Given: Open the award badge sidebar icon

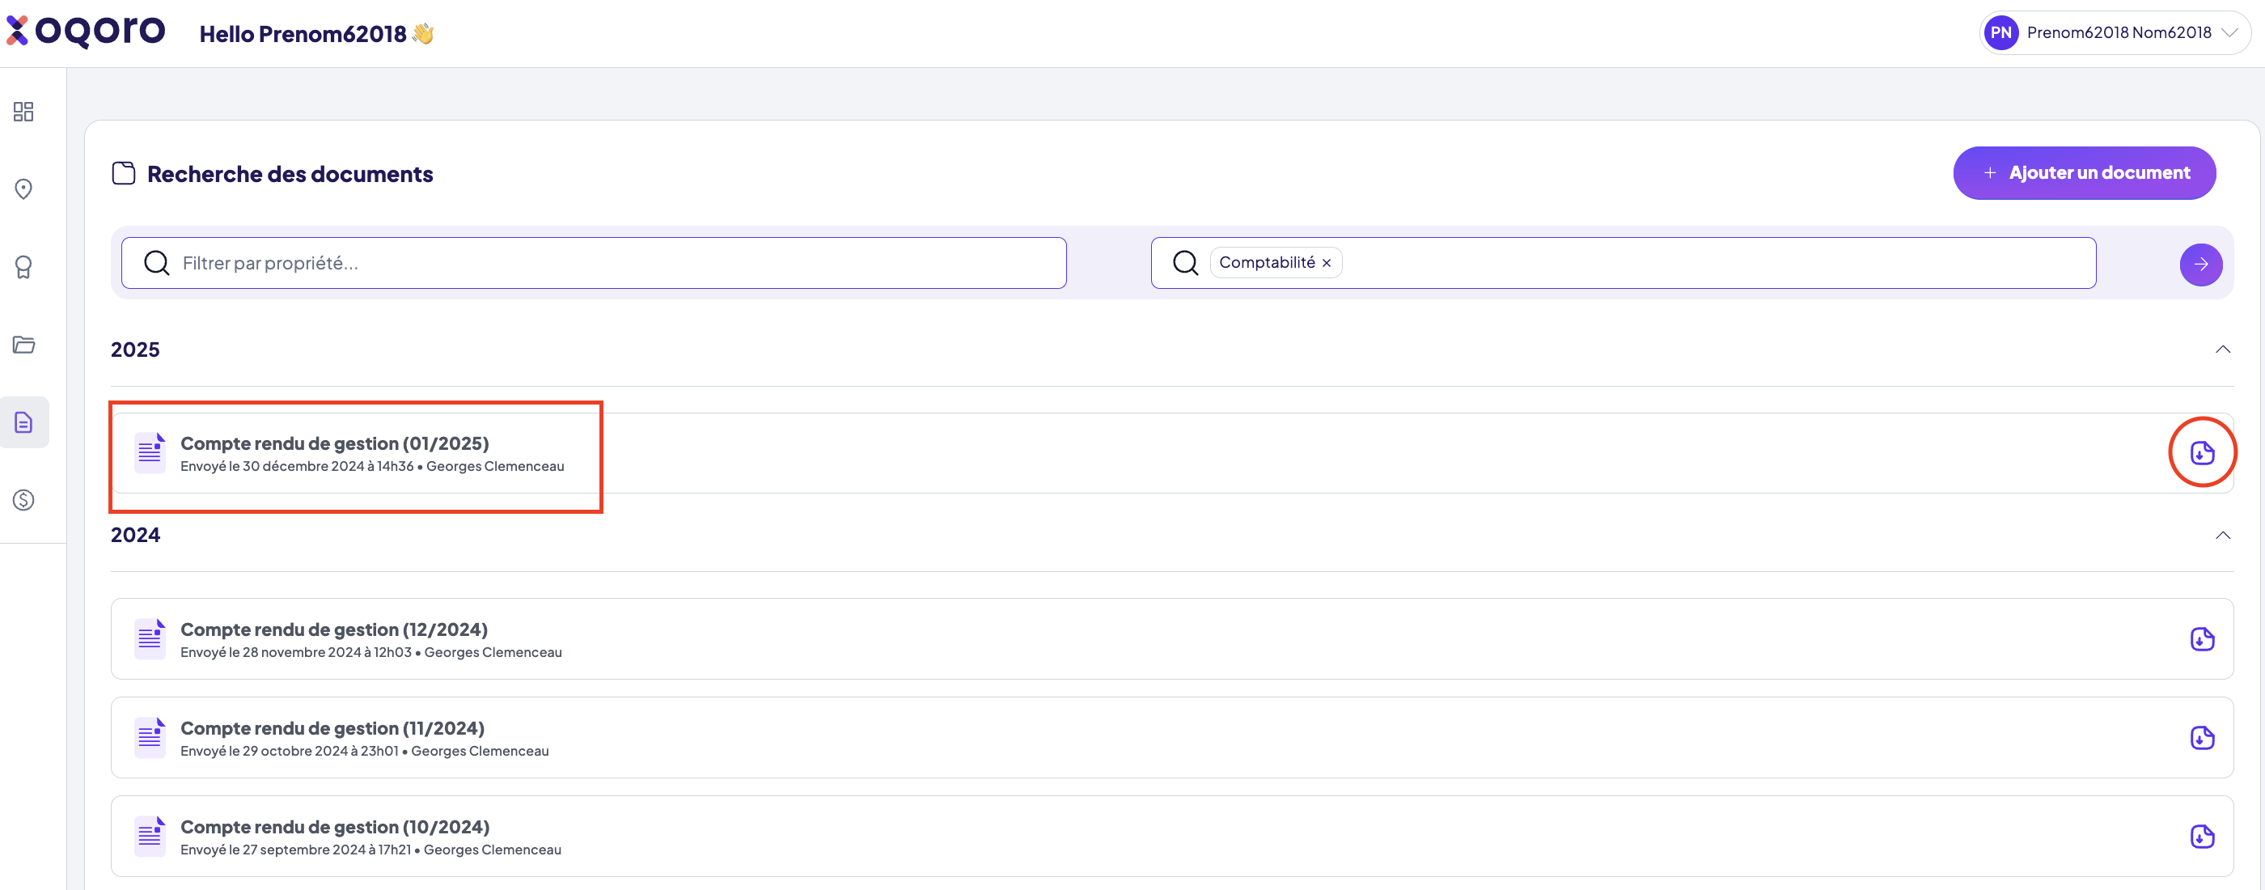Looking at the screenshot, I should [x=23, y=266].
